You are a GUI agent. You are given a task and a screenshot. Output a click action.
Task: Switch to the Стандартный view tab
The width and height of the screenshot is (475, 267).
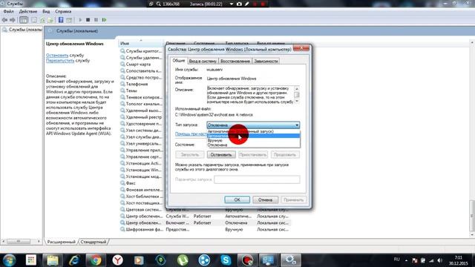[x=94, y=242]
